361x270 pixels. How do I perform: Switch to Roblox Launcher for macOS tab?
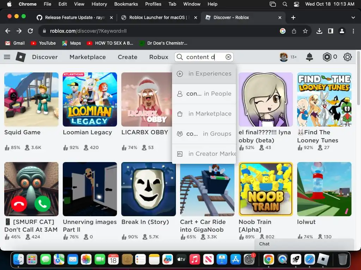click(x=159, y=18)
